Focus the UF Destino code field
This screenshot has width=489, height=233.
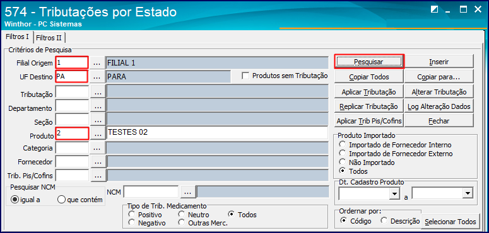point(72,77)
